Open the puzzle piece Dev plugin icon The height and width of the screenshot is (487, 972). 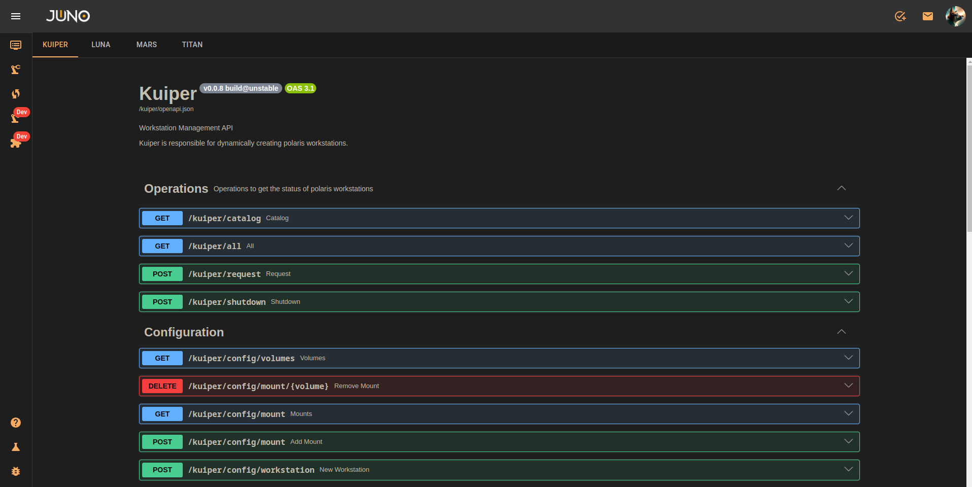click(x=16, y=143)
